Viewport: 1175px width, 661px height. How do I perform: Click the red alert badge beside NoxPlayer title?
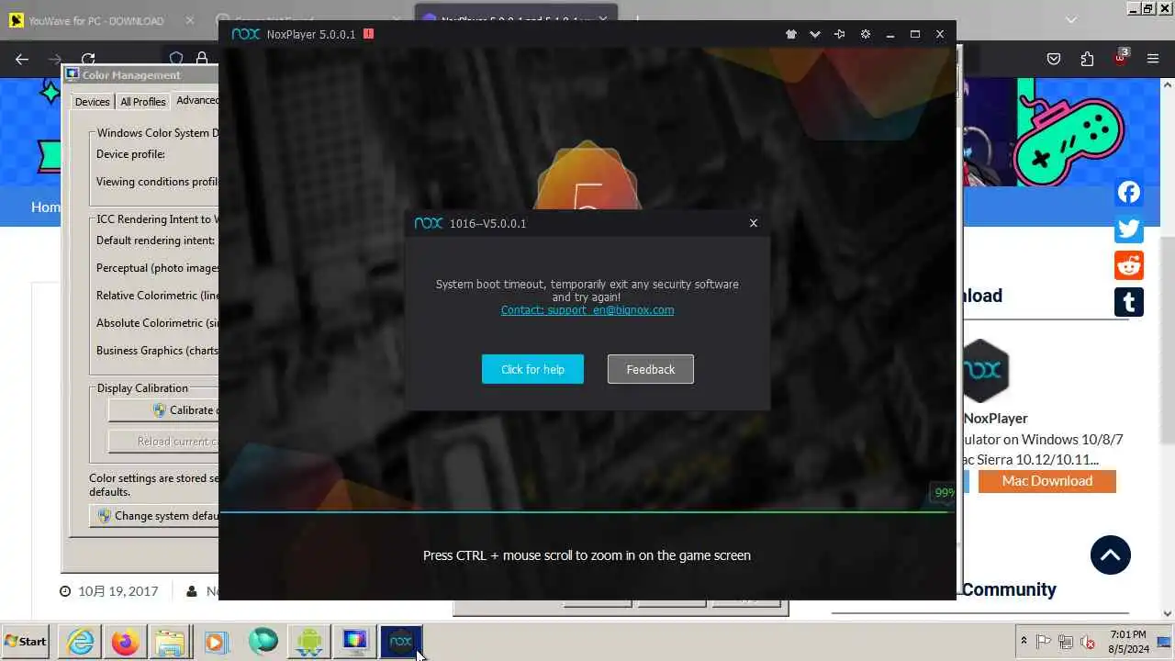(368, 34)
